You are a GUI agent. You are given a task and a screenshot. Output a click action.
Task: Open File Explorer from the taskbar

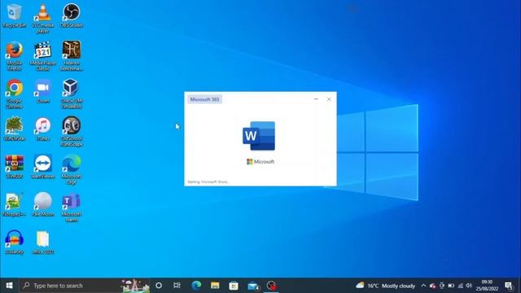click(215, 286)
